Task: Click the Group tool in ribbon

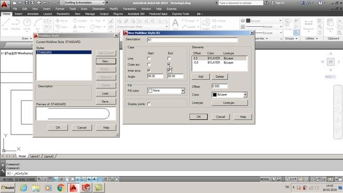Action: tap(288, 24)
